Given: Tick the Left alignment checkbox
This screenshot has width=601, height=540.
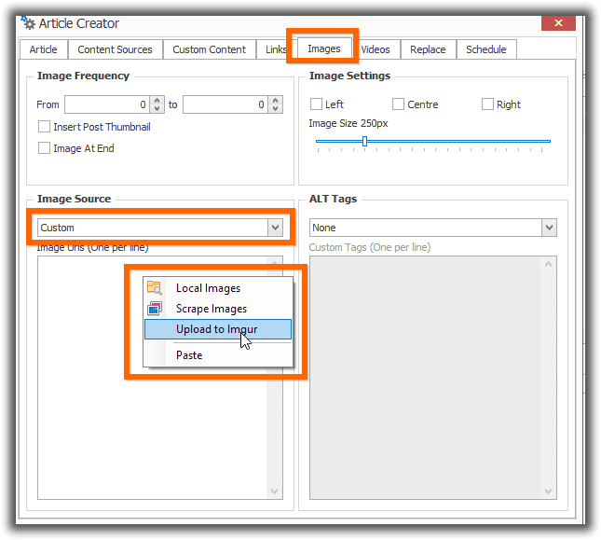Looking at the screenshot, I should [316, 104].
